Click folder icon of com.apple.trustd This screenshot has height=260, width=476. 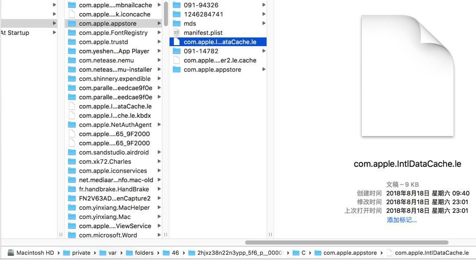[72, 42]
